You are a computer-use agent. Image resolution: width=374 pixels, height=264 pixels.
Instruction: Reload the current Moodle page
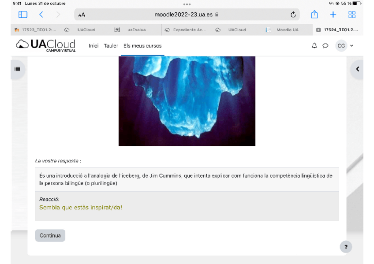(293, 14)
